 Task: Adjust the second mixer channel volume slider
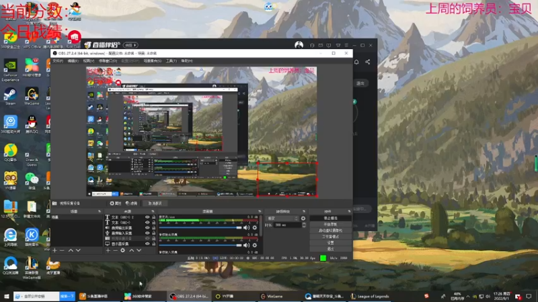click(x=200, y=245)
